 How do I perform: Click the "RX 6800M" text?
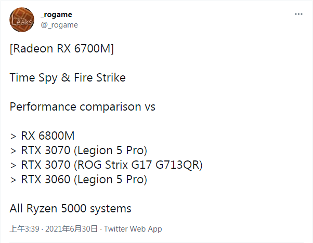[47, 136]
